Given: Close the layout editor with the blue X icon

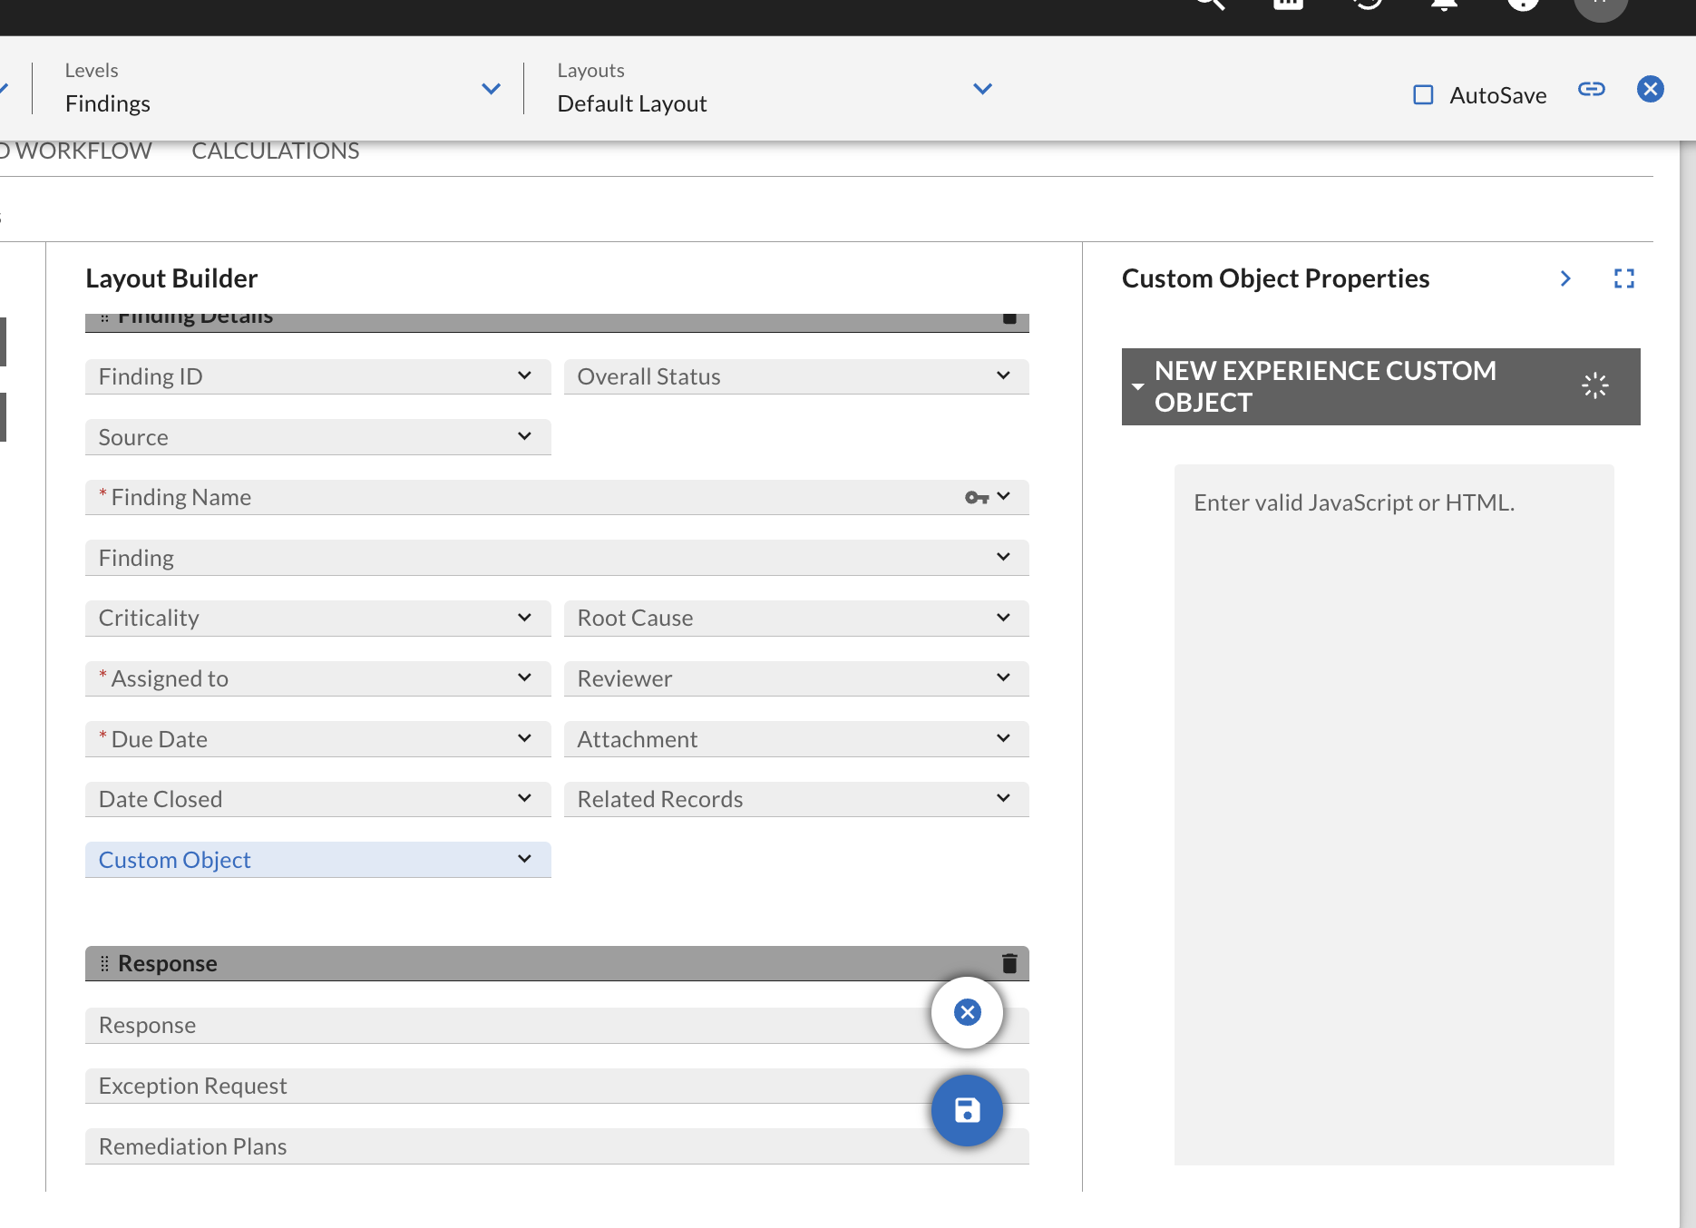Looking at the screenshot, I should coord(1650,89).
